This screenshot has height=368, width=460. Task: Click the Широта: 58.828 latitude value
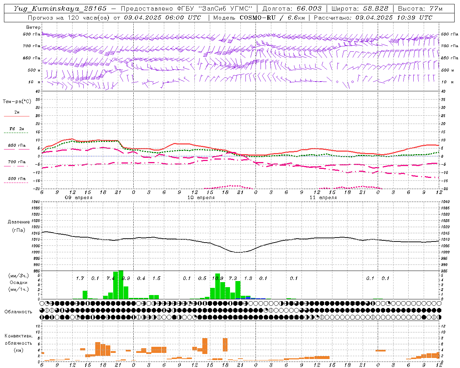click(x=360, y=9)
